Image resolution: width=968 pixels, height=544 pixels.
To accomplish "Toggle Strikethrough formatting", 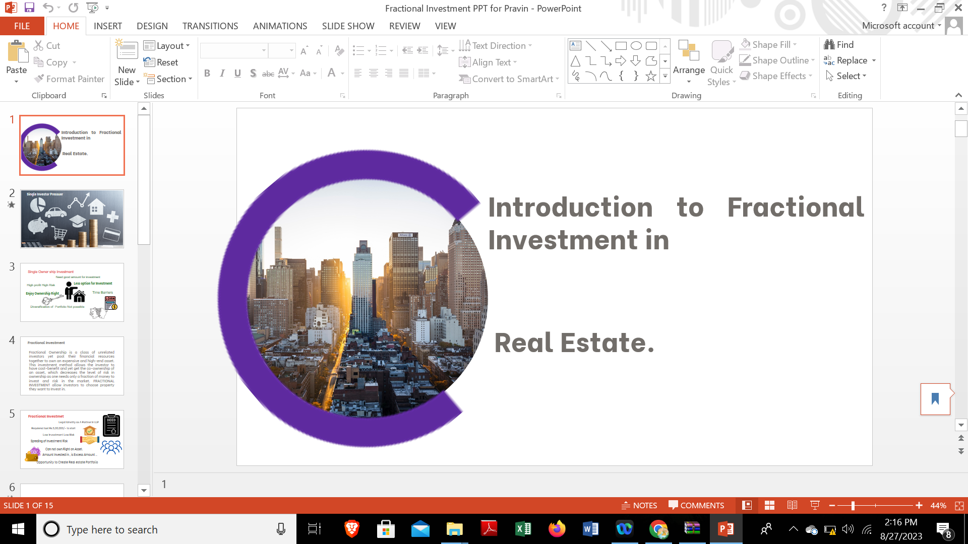I will point(268,74).
